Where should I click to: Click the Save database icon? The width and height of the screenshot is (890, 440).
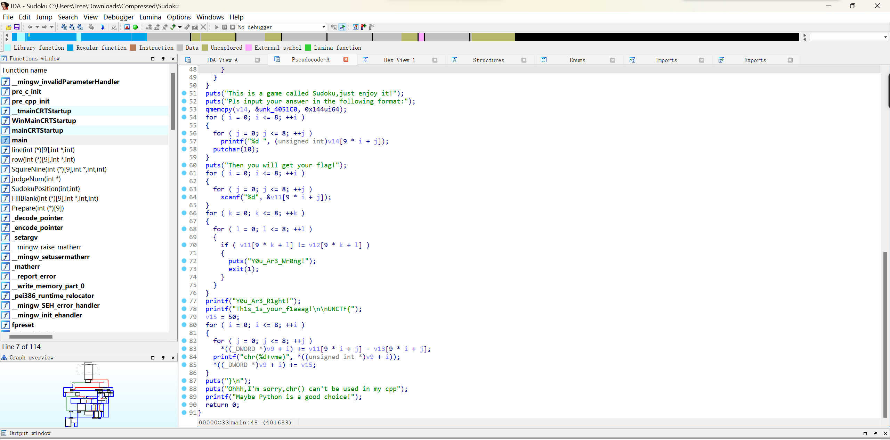(16, 27)
